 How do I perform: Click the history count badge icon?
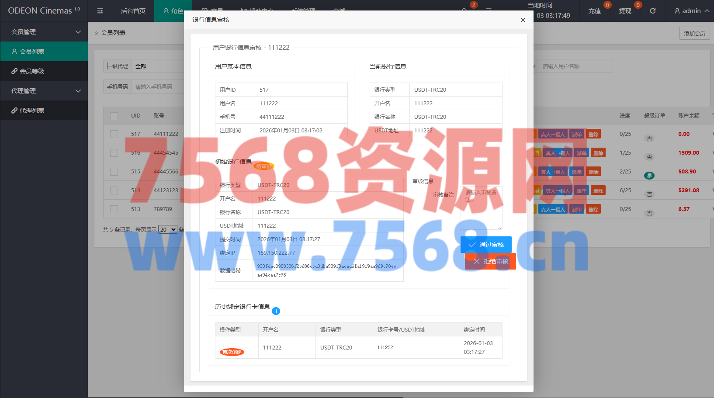(276, 311)
